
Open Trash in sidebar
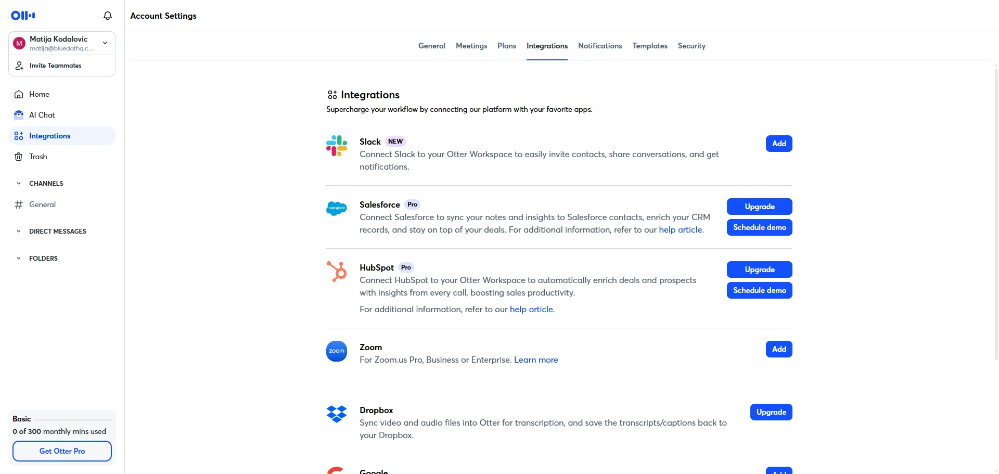click(x=62, y=157)
